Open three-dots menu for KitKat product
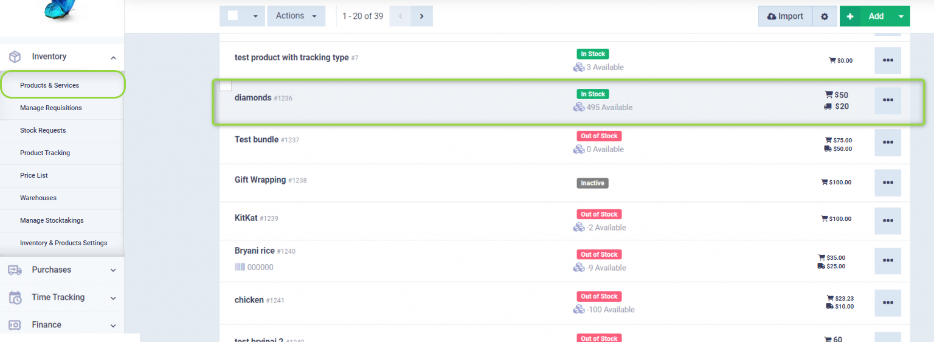The image size is (934, 342). [887, 222]
